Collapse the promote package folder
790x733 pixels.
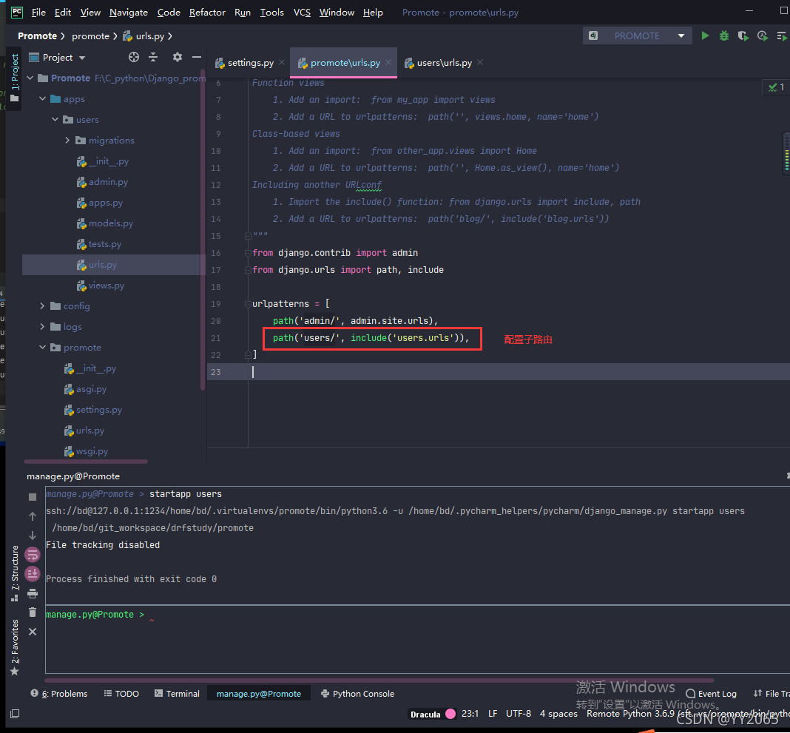coord(43,347)
